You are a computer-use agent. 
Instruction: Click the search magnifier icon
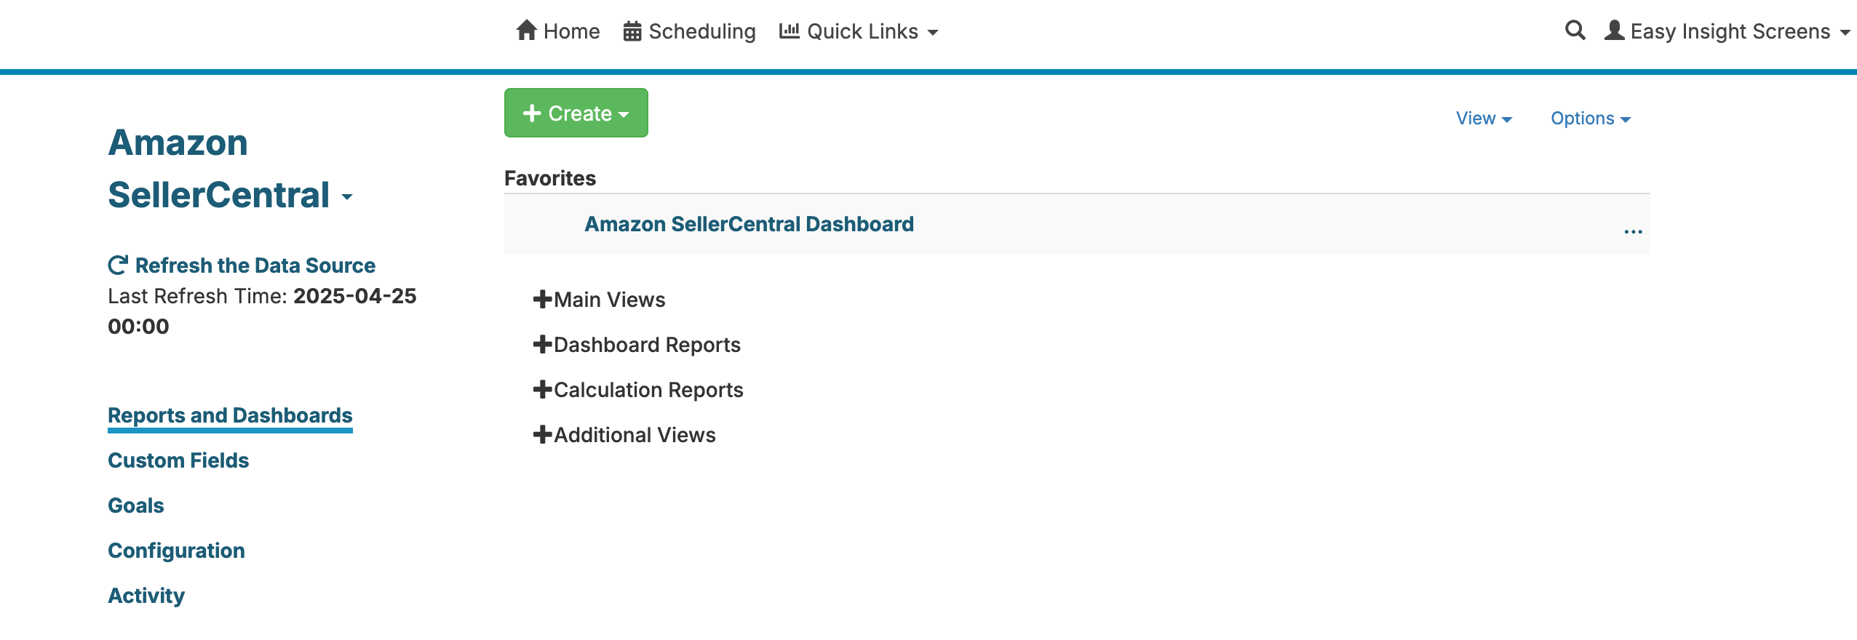point(1576,31)
